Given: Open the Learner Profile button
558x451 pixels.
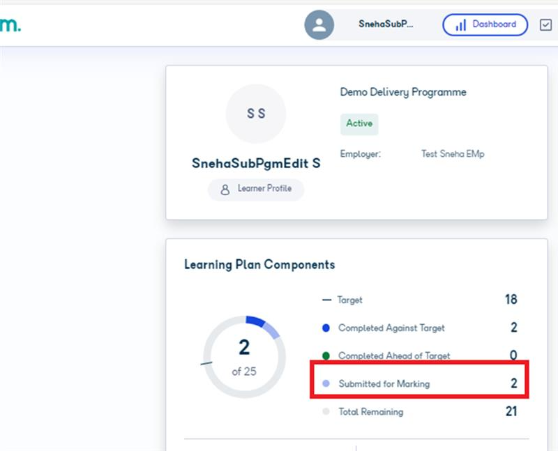Looking at the screenshot, I should click(x=256, y=189).
